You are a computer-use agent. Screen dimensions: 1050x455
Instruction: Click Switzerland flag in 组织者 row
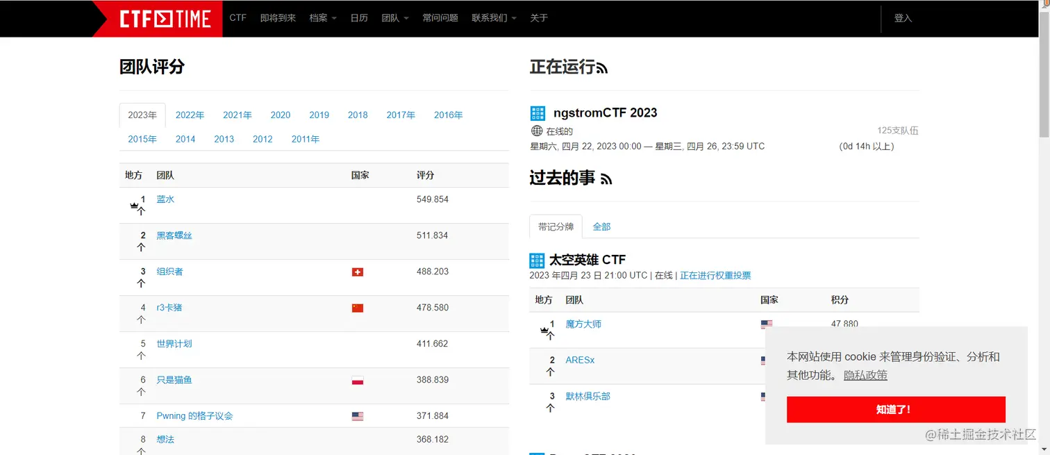(x=358, y=272)
